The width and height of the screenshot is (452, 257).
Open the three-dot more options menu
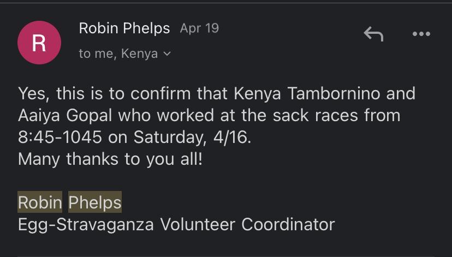pyautogui.click(x=421, y=34)
